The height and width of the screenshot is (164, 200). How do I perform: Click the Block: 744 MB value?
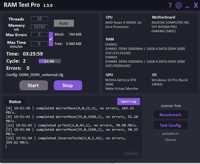(x=68, y=34)
